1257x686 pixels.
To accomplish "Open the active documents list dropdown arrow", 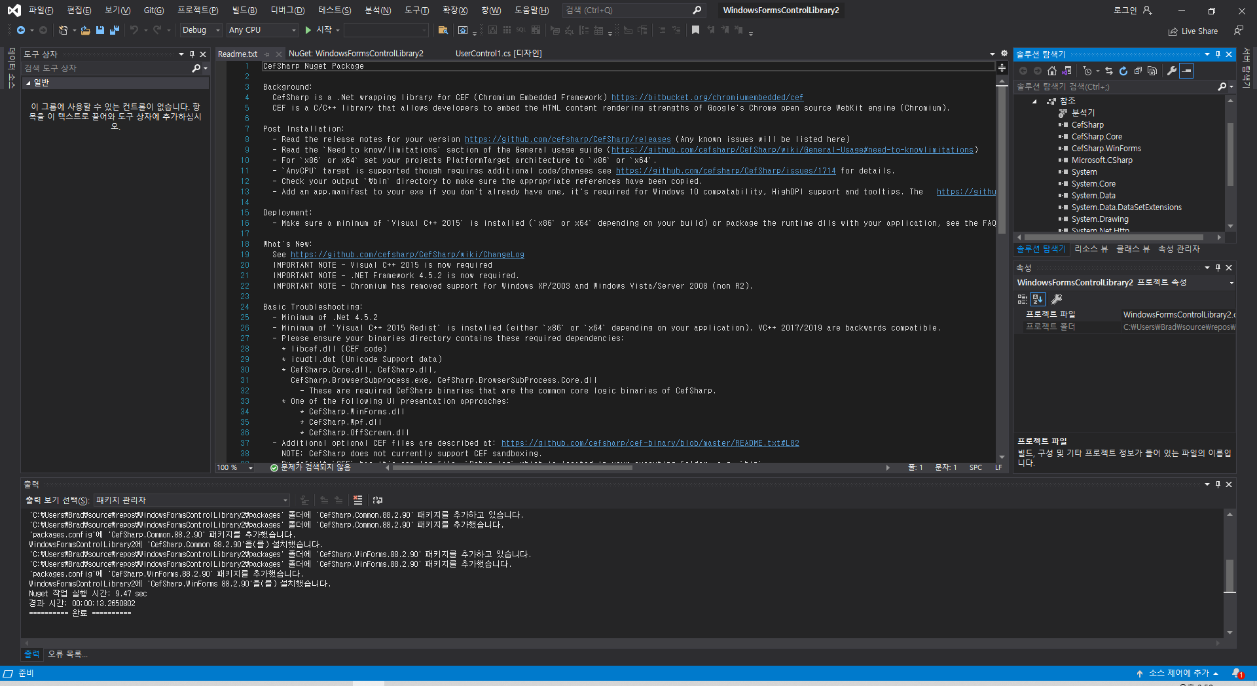I will pos(992,54).
